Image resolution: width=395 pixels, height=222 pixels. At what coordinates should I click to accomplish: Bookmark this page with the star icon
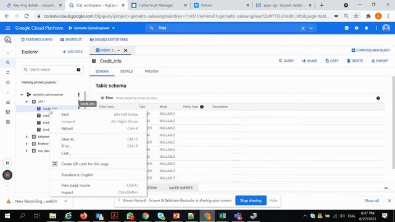(x=356, y=16)
